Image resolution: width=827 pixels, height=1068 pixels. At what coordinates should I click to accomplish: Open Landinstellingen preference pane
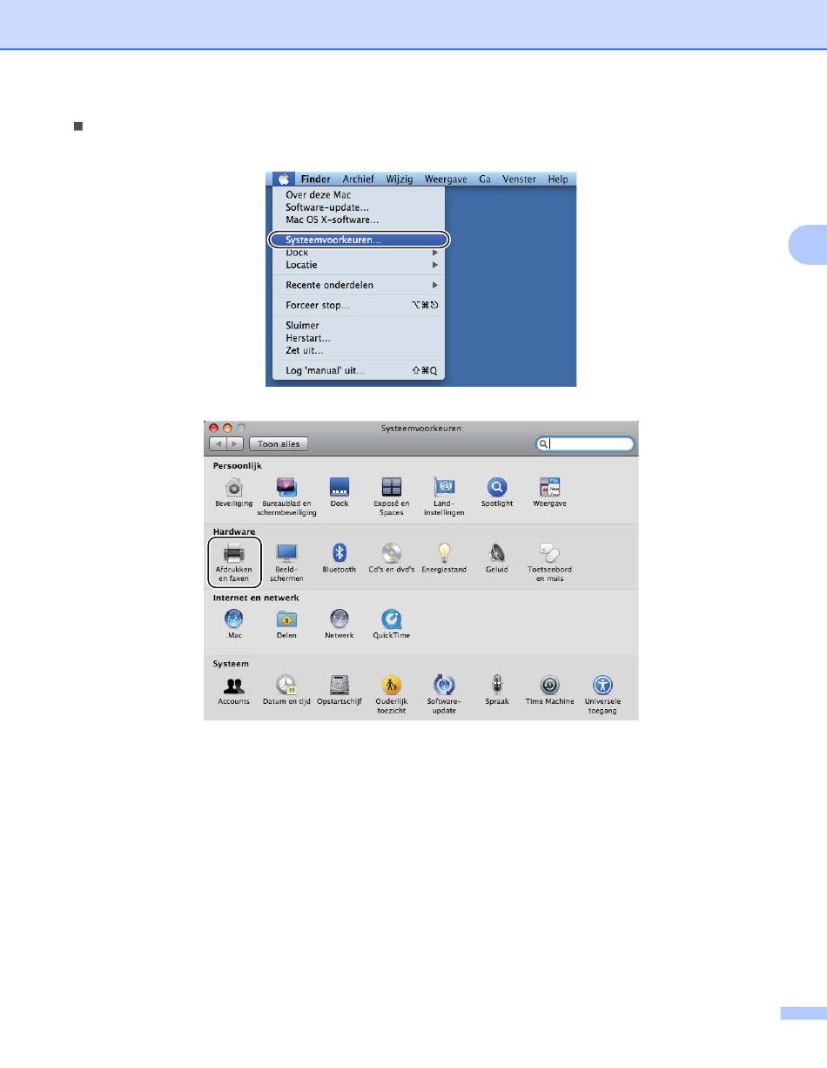tap(445, 497)
